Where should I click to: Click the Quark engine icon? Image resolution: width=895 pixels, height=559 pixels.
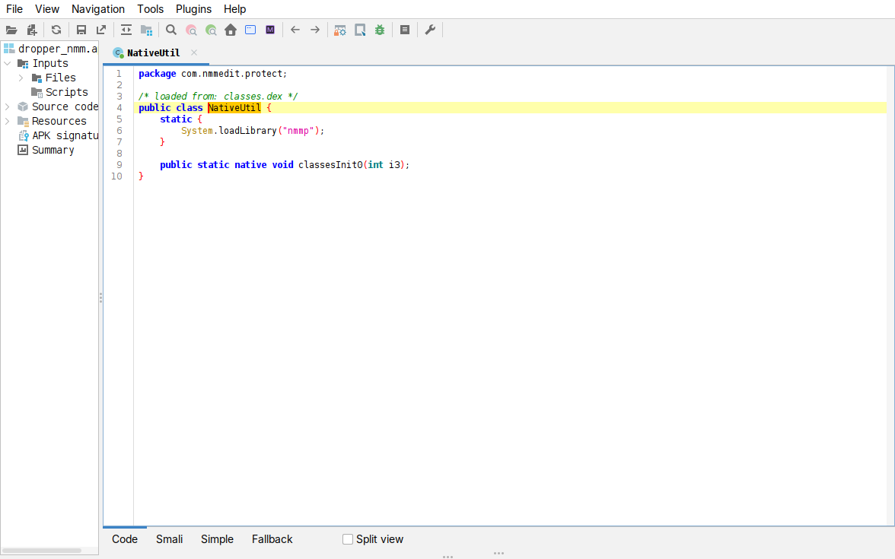point(360,30)
